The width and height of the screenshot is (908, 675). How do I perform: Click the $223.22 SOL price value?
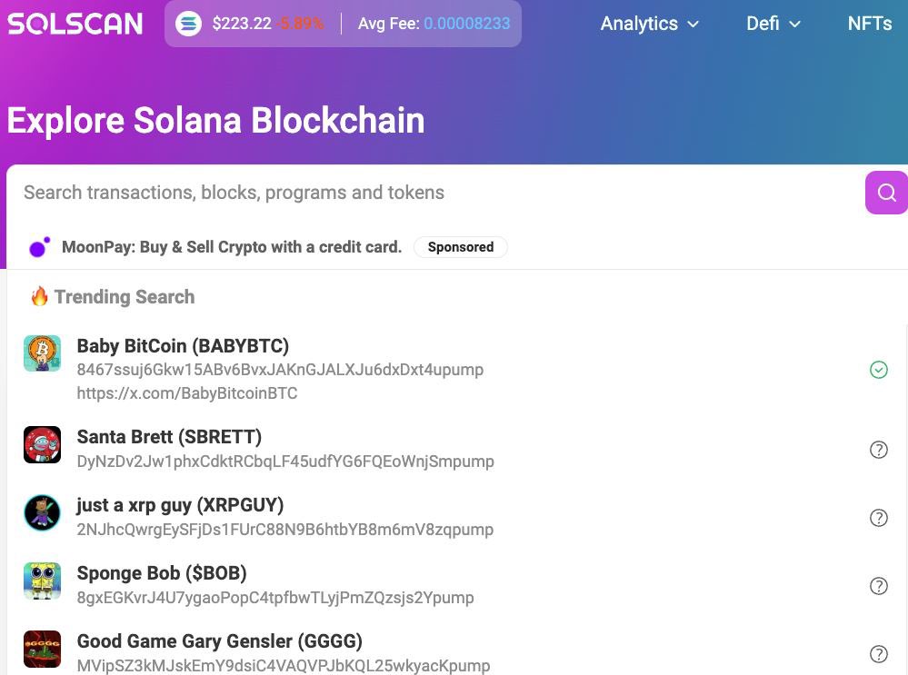pyautogui.click(x=242, y=24)
